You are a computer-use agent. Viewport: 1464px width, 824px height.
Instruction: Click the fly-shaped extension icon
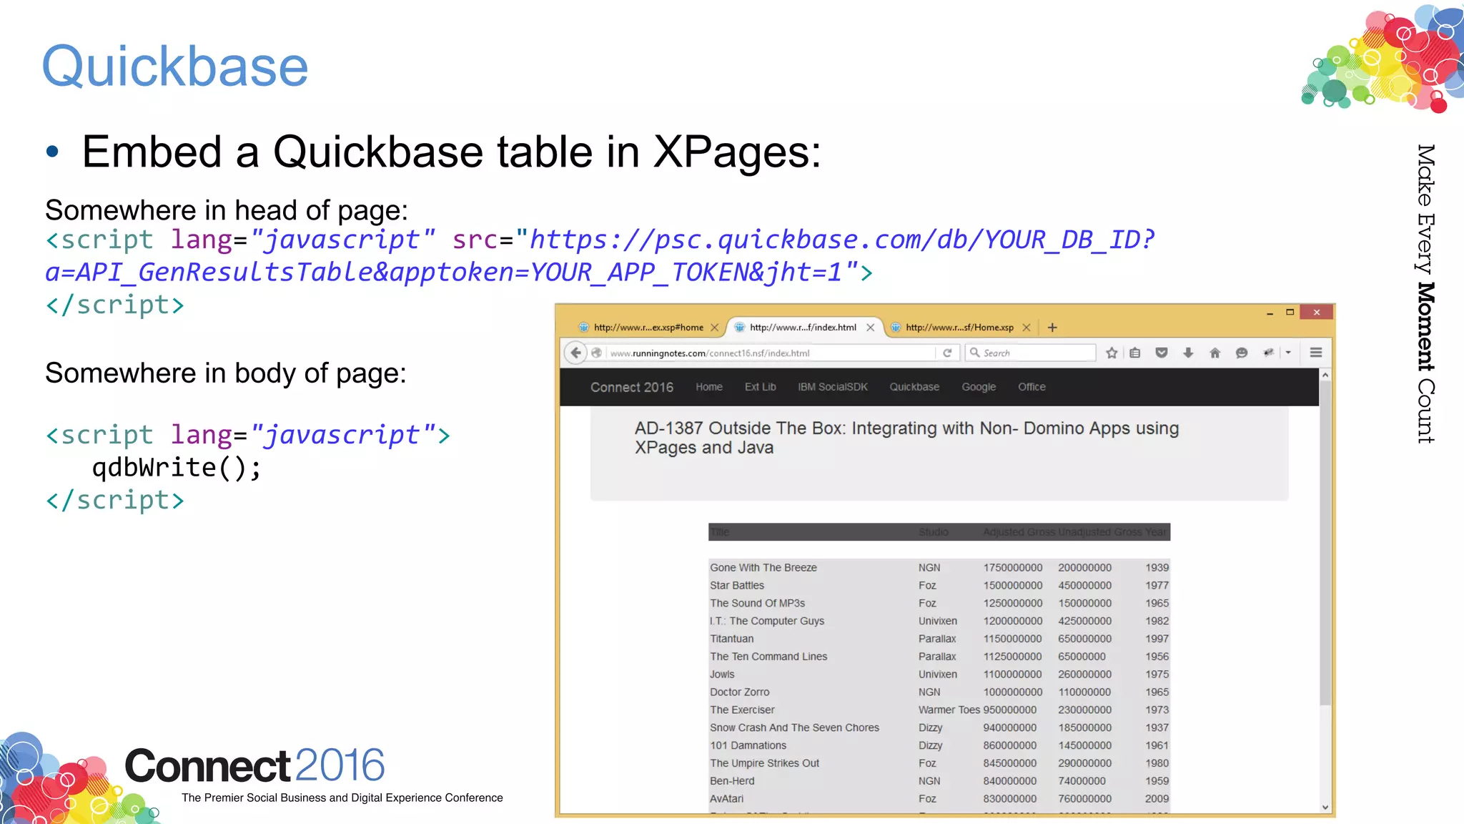tap(1268, 353)
